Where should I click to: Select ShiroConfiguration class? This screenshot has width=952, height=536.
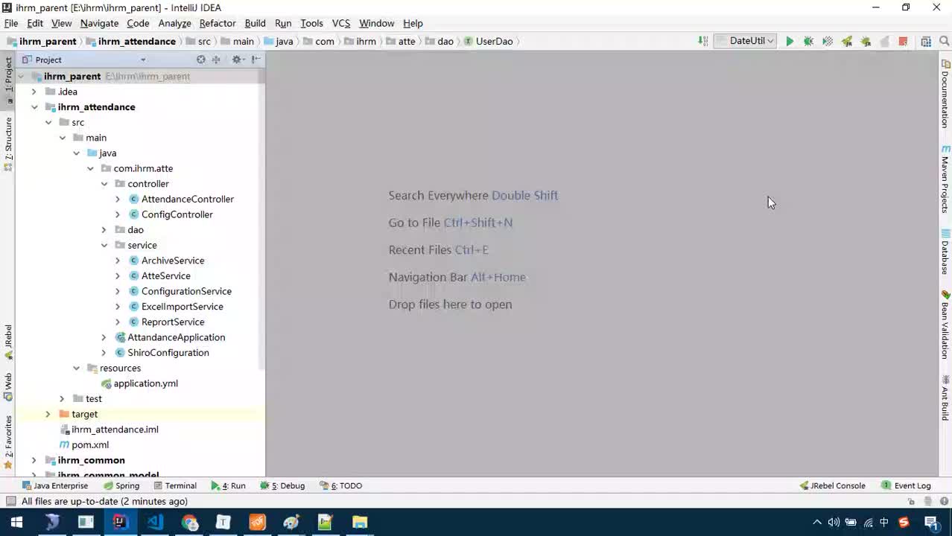pyautogui.click(x=168, y=353)
